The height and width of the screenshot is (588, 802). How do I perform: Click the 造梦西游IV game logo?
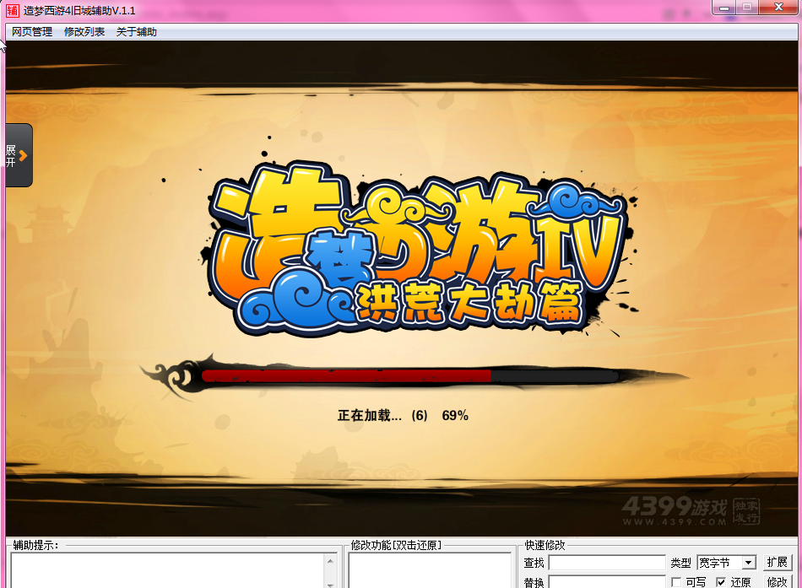(418, 251)
